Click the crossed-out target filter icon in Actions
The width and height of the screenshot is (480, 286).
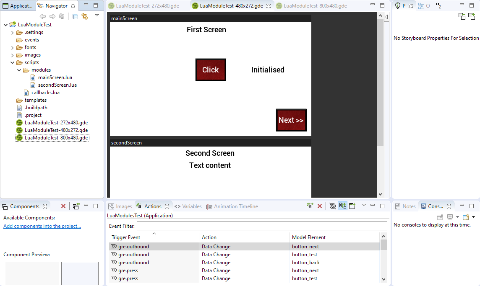[332, 206]
